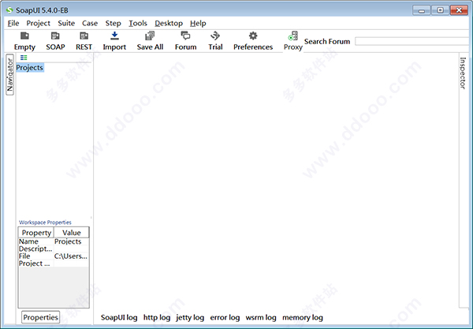Screen dimensions: 473x329
Task: Select the File property cell
Action: point(36,256)
